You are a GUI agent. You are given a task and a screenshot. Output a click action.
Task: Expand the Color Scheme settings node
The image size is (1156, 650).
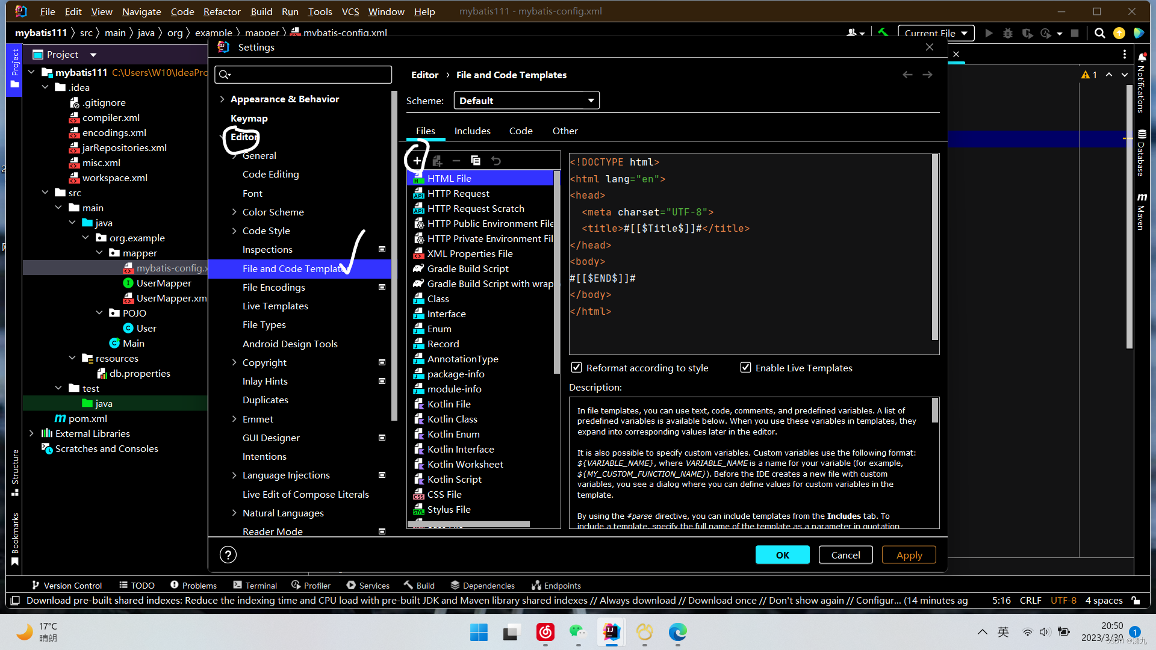click(x=234, y=212)
